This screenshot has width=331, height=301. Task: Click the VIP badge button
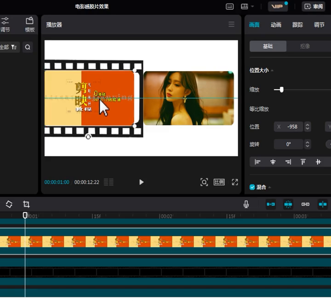pos(278,6)
